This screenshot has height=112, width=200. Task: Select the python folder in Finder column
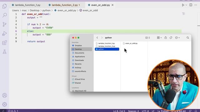[x=107, y=49]
